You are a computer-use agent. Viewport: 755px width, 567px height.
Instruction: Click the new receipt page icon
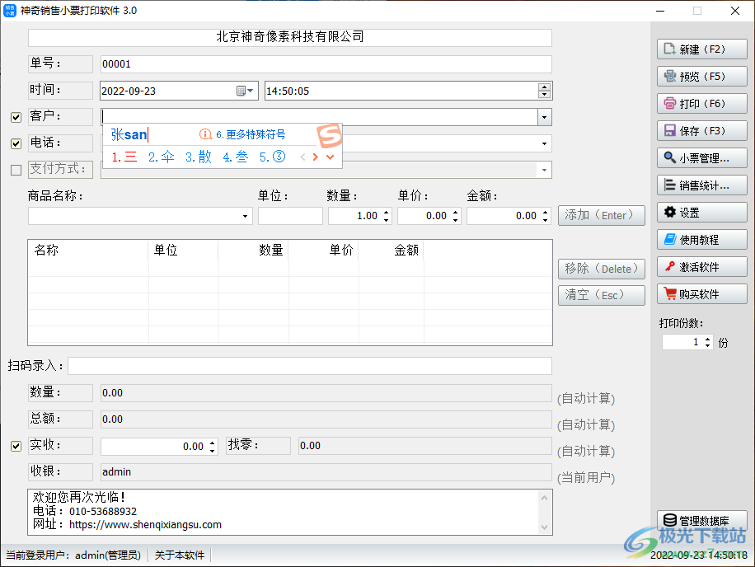click(x=669, y=49)
